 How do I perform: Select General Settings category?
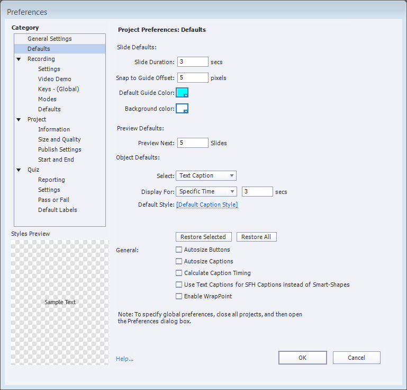[x=49, y=39]
